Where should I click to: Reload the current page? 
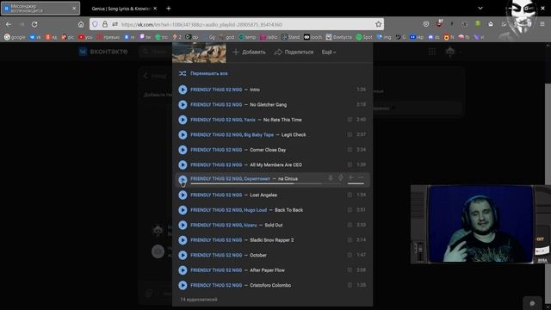coord(34,24)
